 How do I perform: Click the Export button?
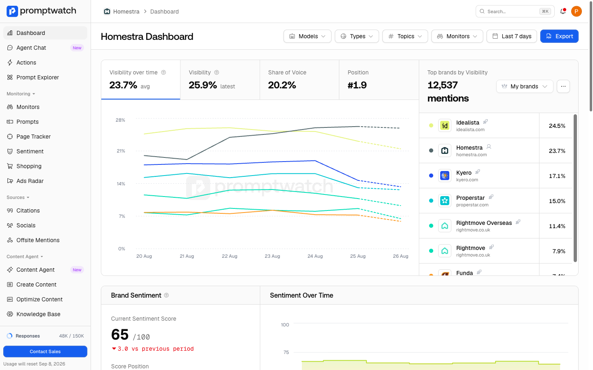pos(559,36)
